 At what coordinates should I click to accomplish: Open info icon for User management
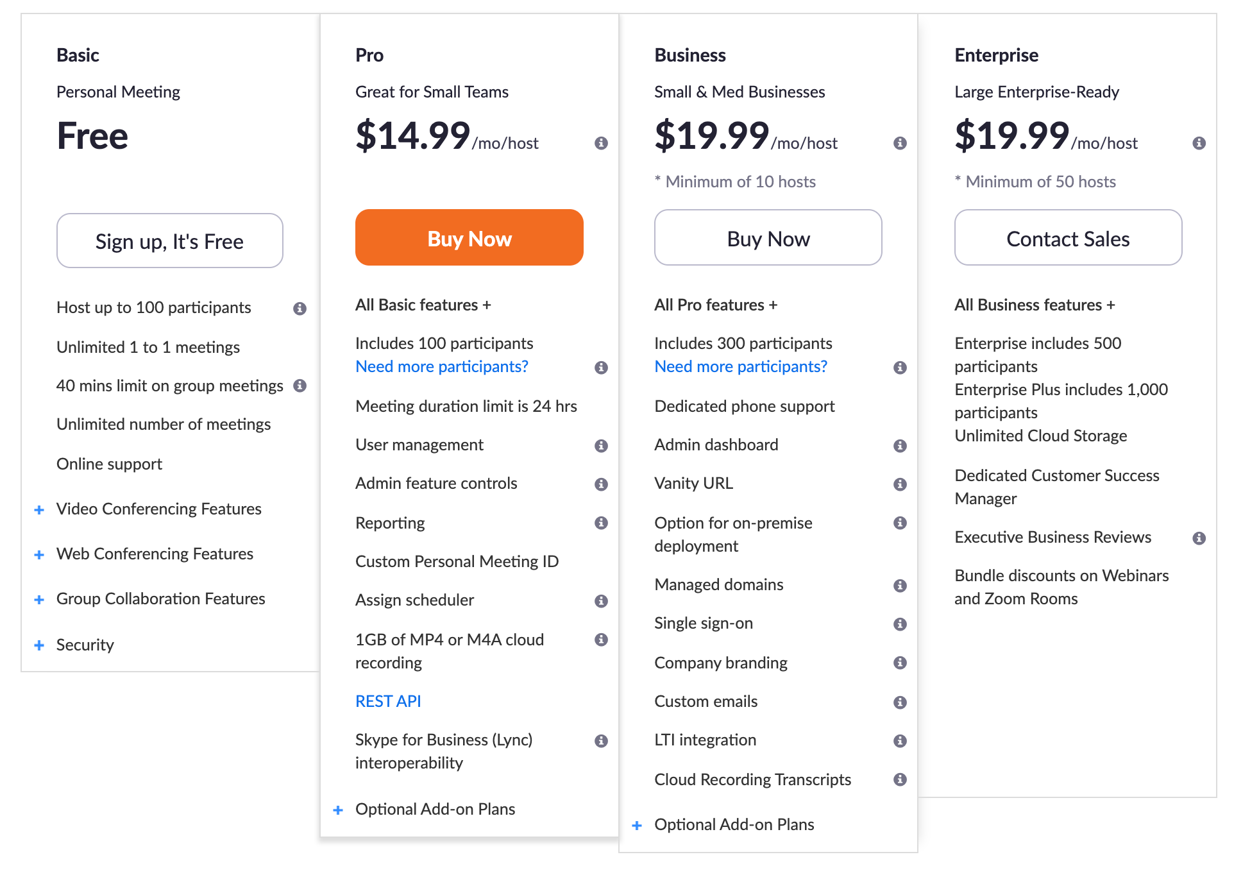pyautogui.click(x=601, y=446)
